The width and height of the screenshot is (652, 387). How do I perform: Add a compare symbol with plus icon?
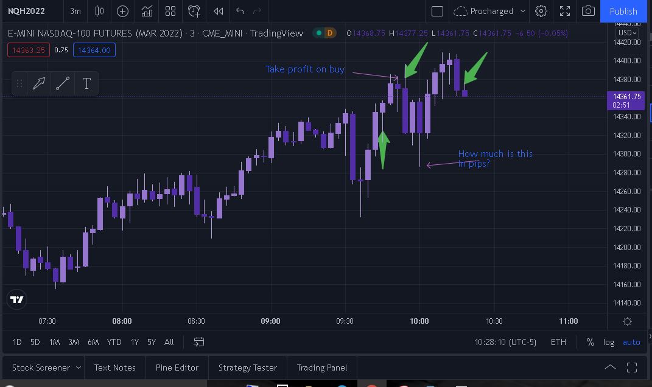point(122,11)
